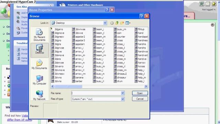Select the dinosau2 cursor file
This screenshot has height=124, width=220.
coord(120,74)
